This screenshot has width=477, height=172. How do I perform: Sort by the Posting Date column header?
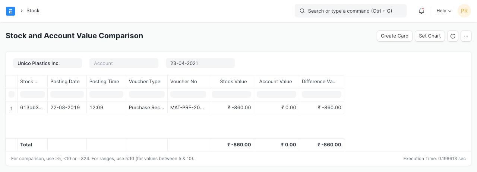pos(65,82)
